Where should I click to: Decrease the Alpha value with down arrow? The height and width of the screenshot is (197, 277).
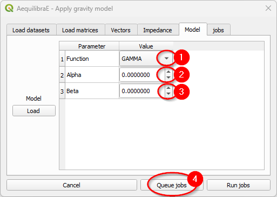tap(168, 78)
